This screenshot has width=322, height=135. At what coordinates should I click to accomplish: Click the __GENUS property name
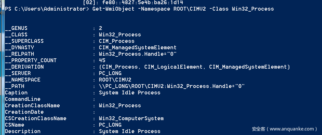pos(16,28)
